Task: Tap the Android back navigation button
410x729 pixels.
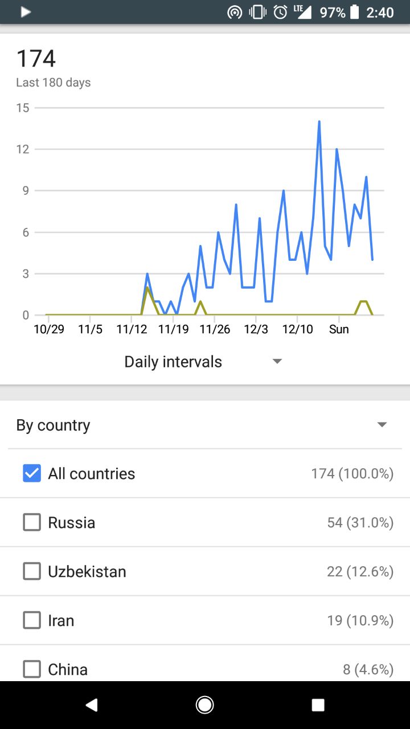Action: click(92, 705)
